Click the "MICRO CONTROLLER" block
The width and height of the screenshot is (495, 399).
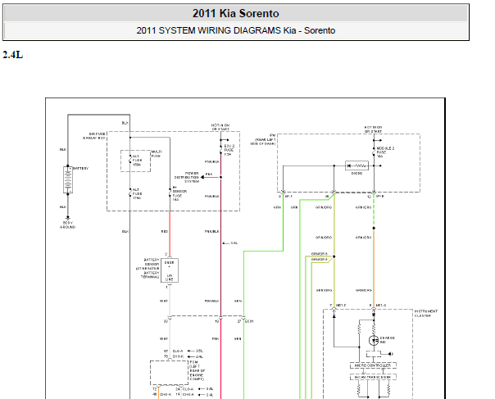pos(373,365)
